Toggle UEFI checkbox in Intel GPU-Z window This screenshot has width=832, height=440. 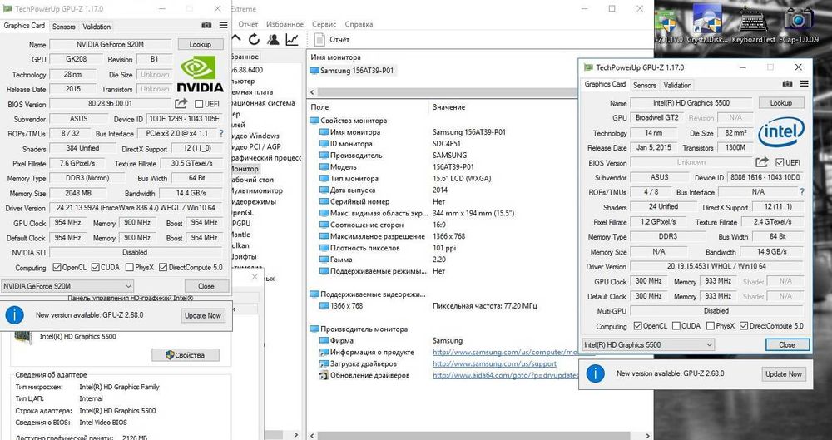point(780,162)
